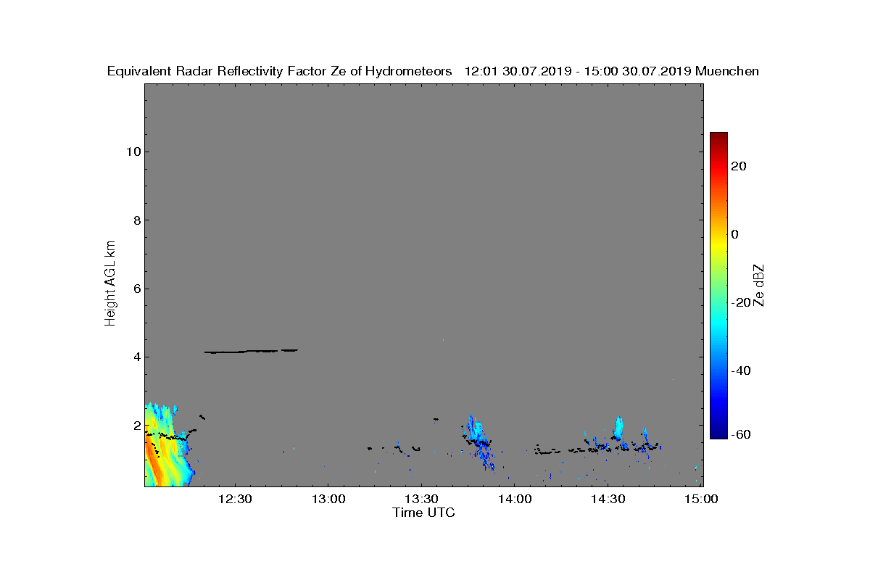Click the 14:30 time tick label
The width and height of the screenshot is (870, 580).
[608, 499]
